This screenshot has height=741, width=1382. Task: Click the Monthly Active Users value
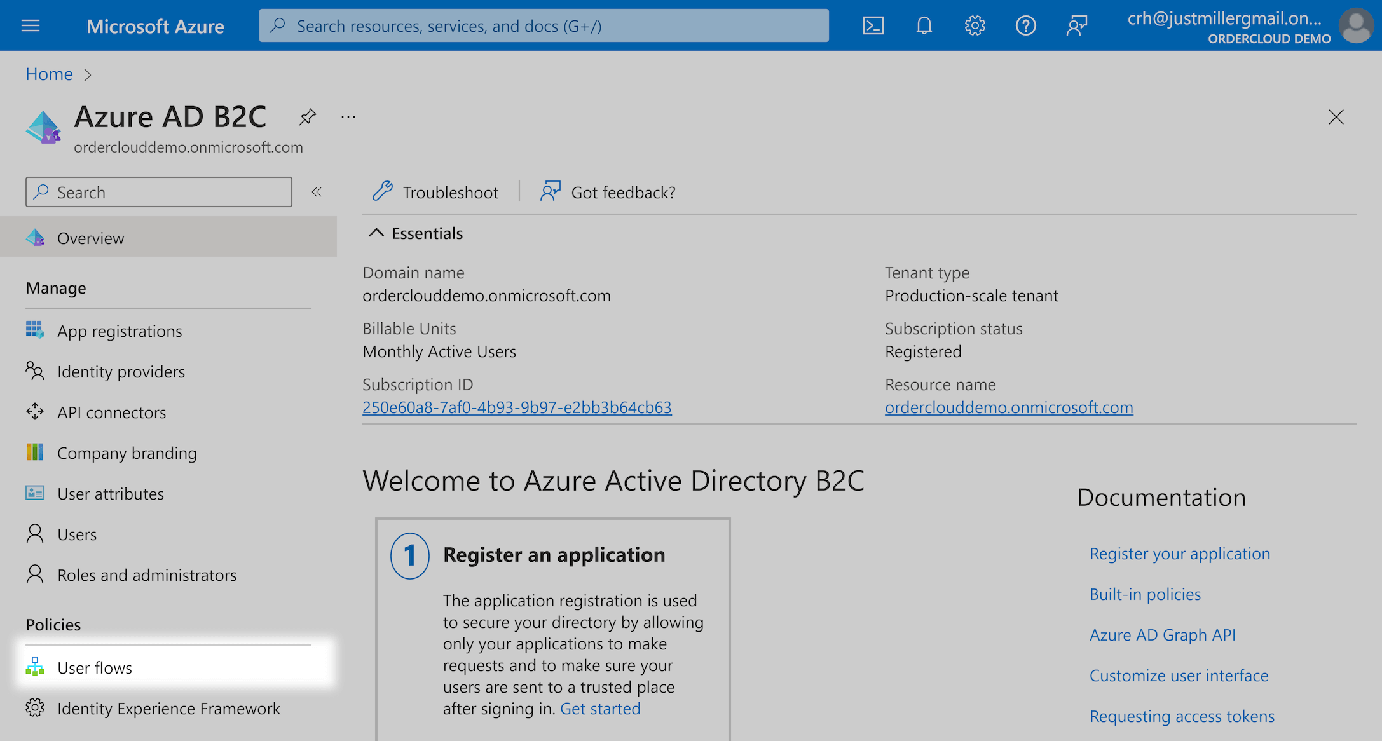tap(439, 351)
